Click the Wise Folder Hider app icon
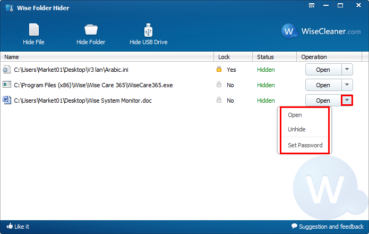369x234 pixels. 9,8
